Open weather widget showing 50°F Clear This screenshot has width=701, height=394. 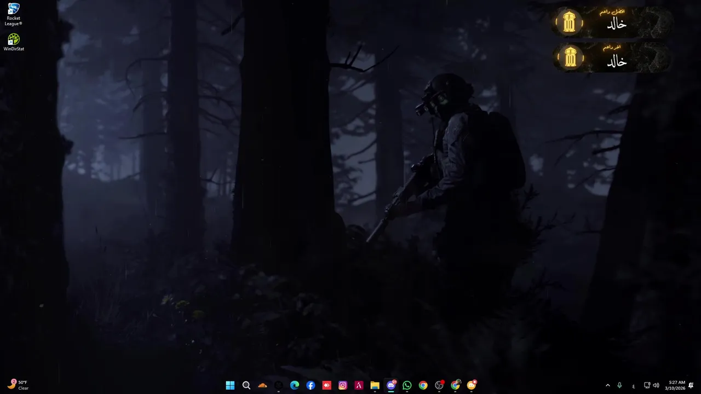(x=18, y=385)
